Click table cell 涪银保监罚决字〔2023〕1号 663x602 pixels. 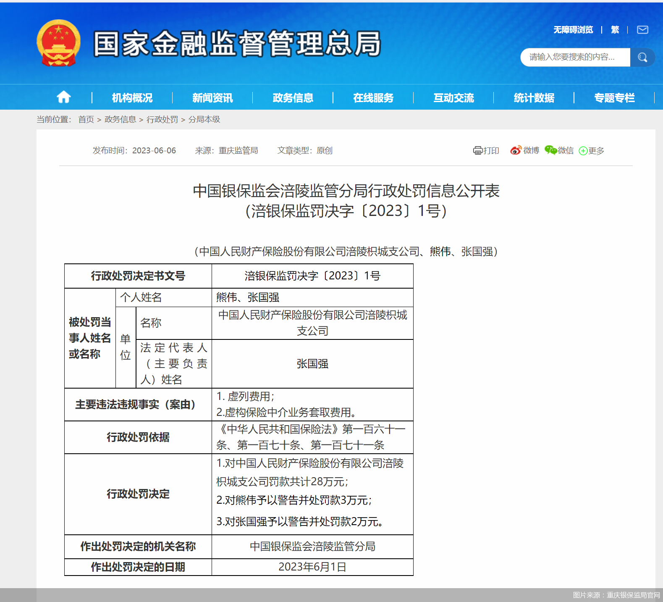pyautogui.click(x=312, y=276)
